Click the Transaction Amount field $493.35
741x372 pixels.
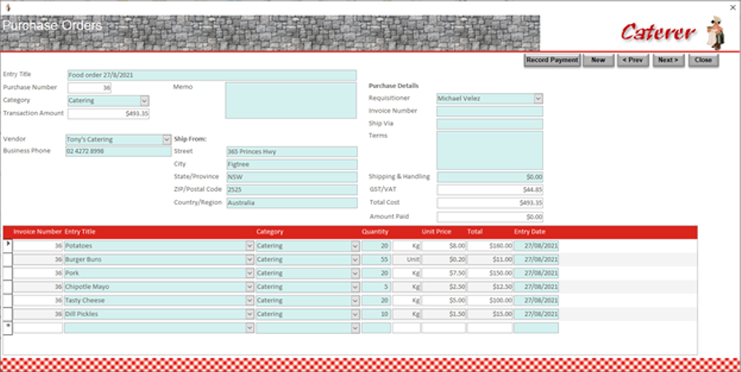pyautogui.click(x=108, y=114)
